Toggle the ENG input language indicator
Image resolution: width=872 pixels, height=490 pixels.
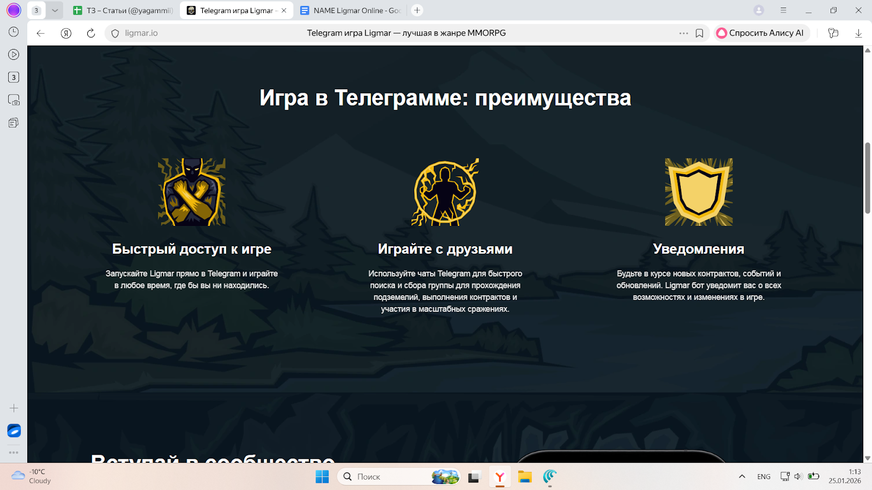[x=764, y=476]
